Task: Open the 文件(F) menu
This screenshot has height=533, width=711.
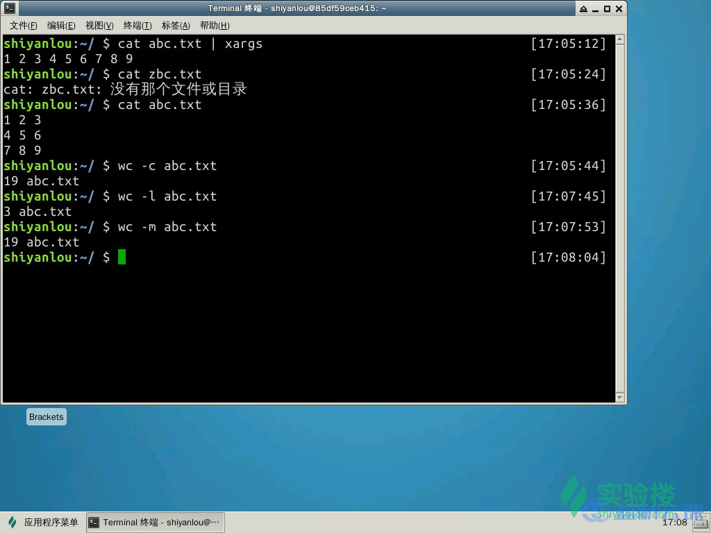Action: coord(23,26)
